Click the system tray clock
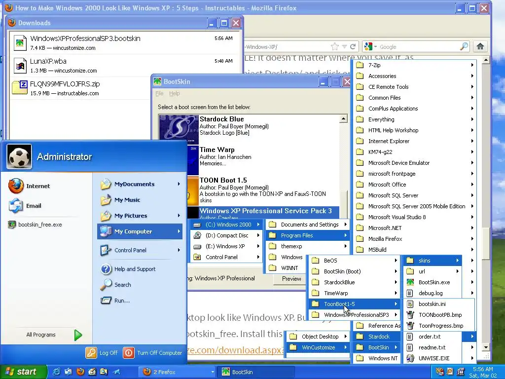Screen dimensions: 505x379 (x=483, y=372)
